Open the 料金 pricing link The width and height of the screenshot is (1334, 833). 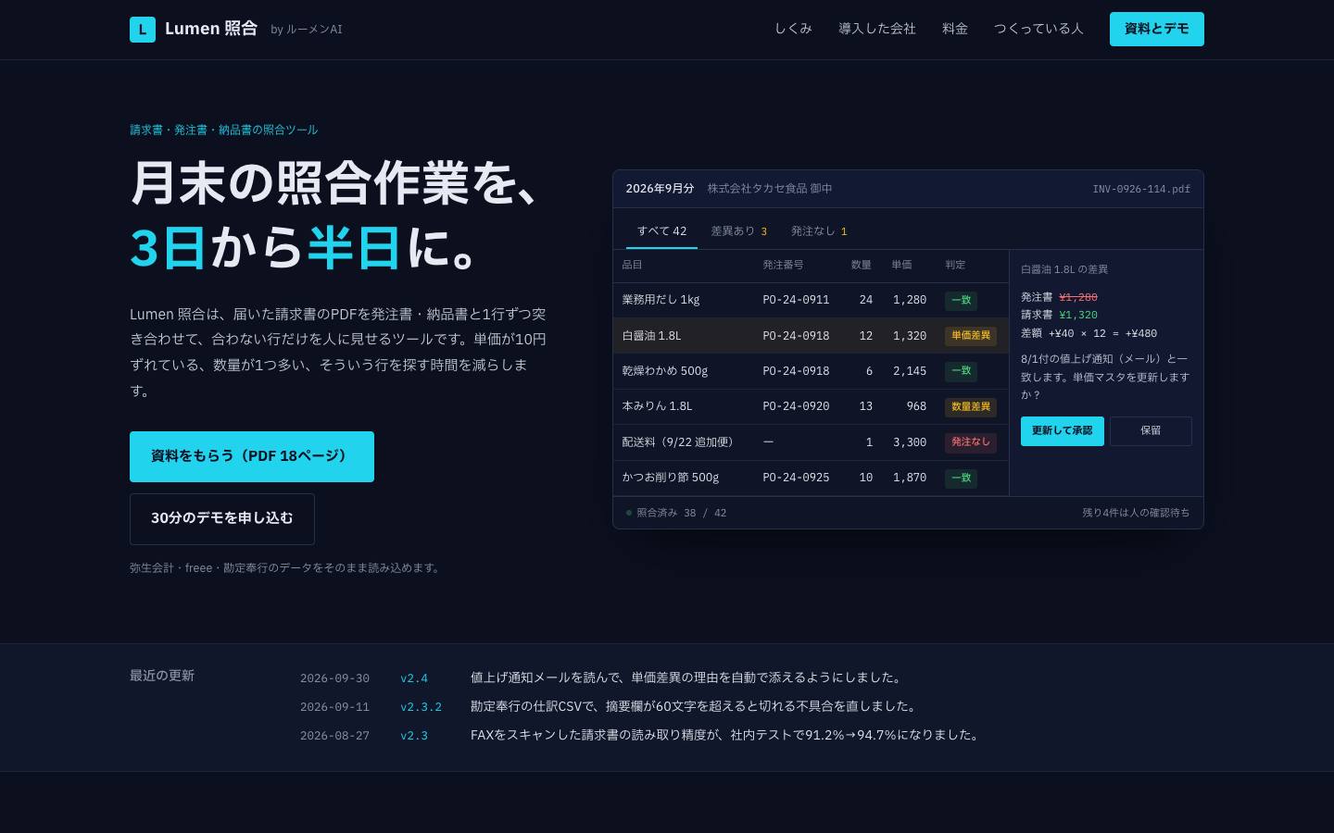955,29
